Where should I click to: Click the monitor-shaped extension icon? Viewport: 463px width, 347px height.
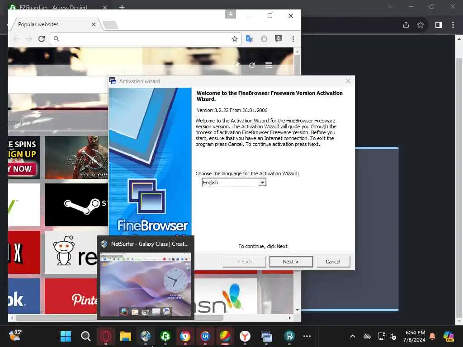tap(279, 39)
